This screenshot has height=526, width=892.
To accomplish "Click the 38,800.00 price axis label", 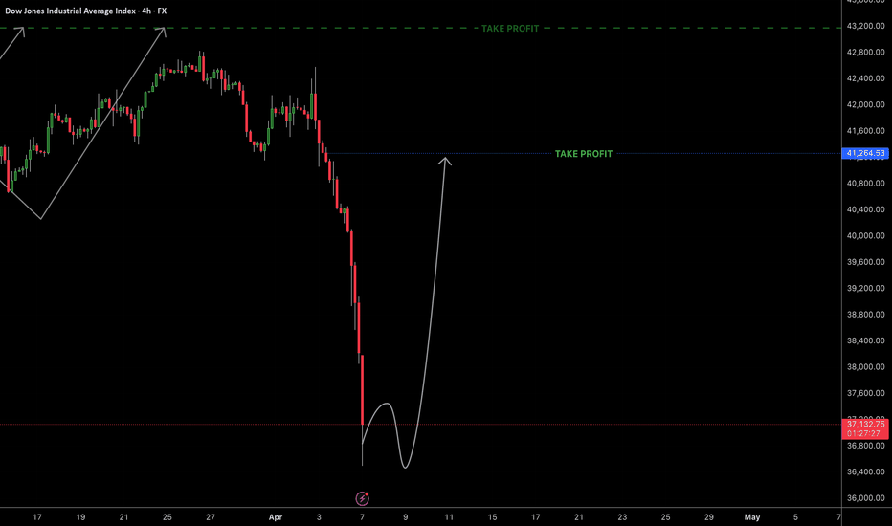I will pyautogui.click(x=865, y=315).
